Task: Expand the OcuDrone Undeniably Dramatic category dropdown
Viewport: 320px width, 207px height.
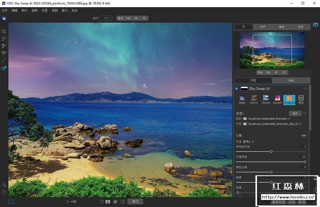Action: (290, 119)
